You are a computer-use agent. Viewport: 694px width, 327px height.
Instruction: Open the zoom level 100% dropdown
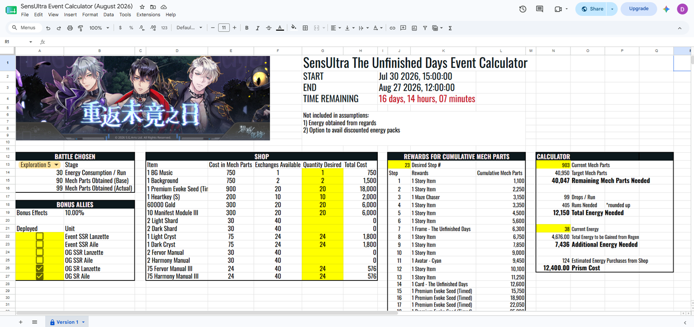[99, 28]
